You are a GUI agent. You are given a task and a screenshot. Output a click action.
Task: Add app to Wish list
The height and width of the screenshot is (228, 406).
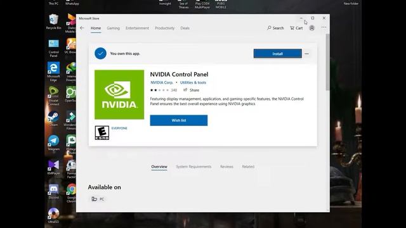click(x=179, y=120)
